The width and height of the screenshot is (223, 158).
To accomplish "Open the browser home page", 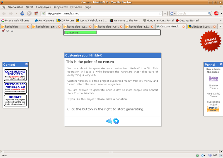I will pos(36,13).
